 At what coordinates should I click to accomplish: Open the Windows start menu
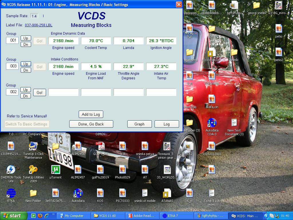click(13, 216)
